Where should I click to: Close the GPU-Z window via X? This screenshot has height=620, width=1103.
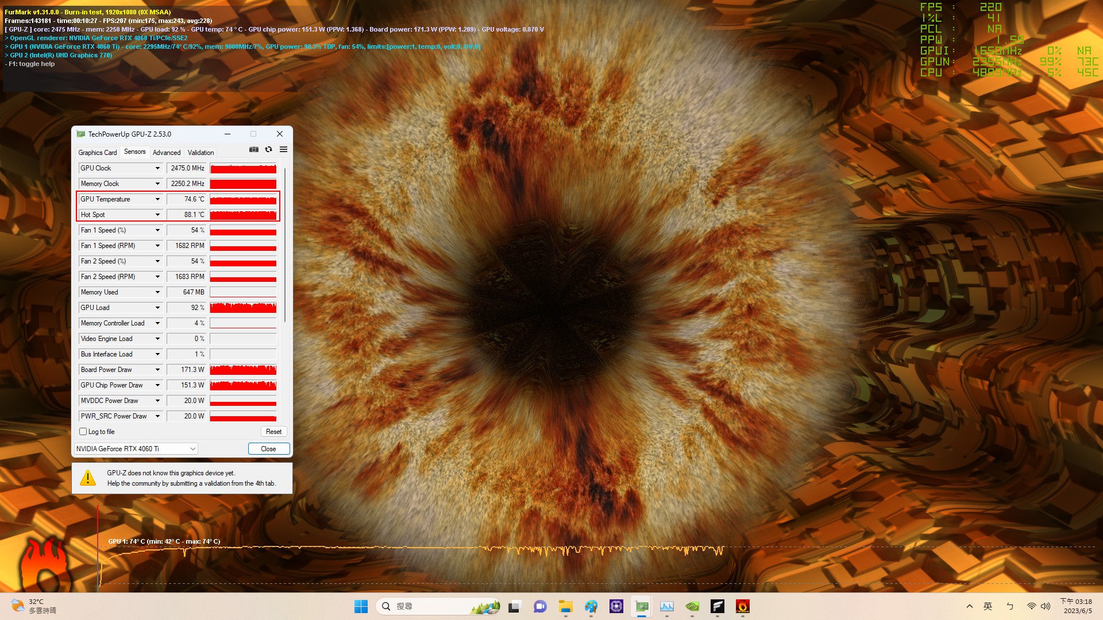coord(280,134)
